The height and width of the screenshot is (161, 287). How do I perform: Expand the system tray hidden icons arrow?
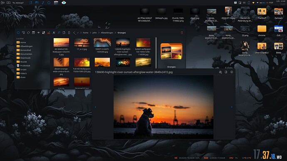pos(257,3)
